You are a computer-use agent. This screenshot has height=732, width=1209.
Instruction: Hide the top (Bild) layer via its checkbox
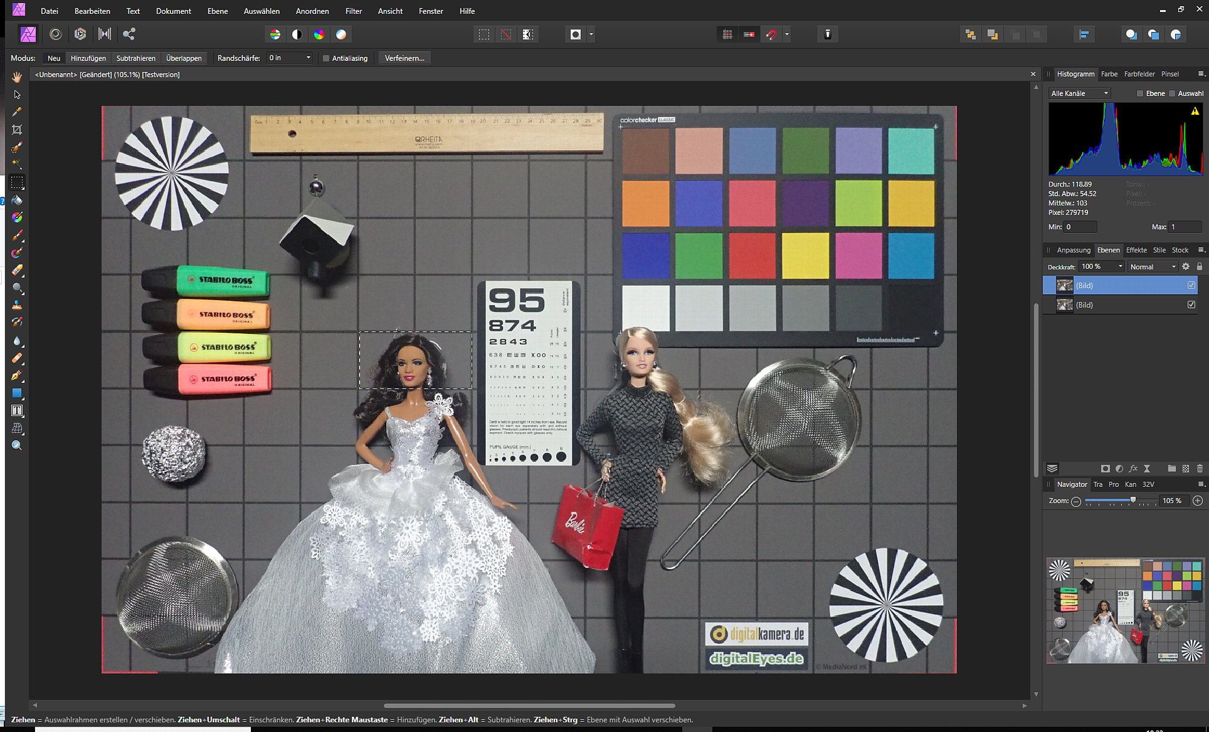[1191, 285]
